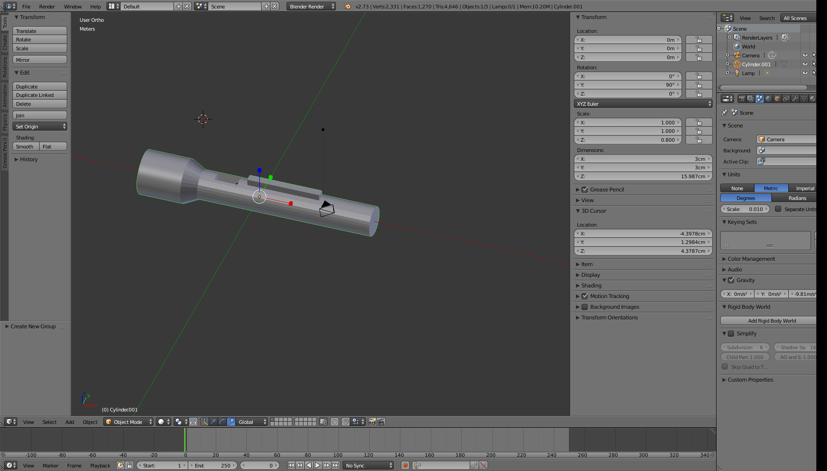Open the XYZ Euler rotation mode dropdown
827x471 pixels.
[x=643, y=104]
